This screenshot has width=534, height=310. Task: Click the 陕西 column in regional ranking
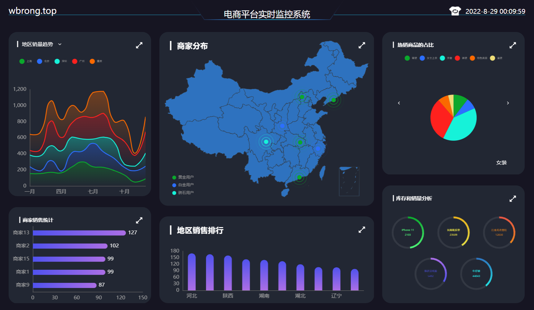point(228,273)
